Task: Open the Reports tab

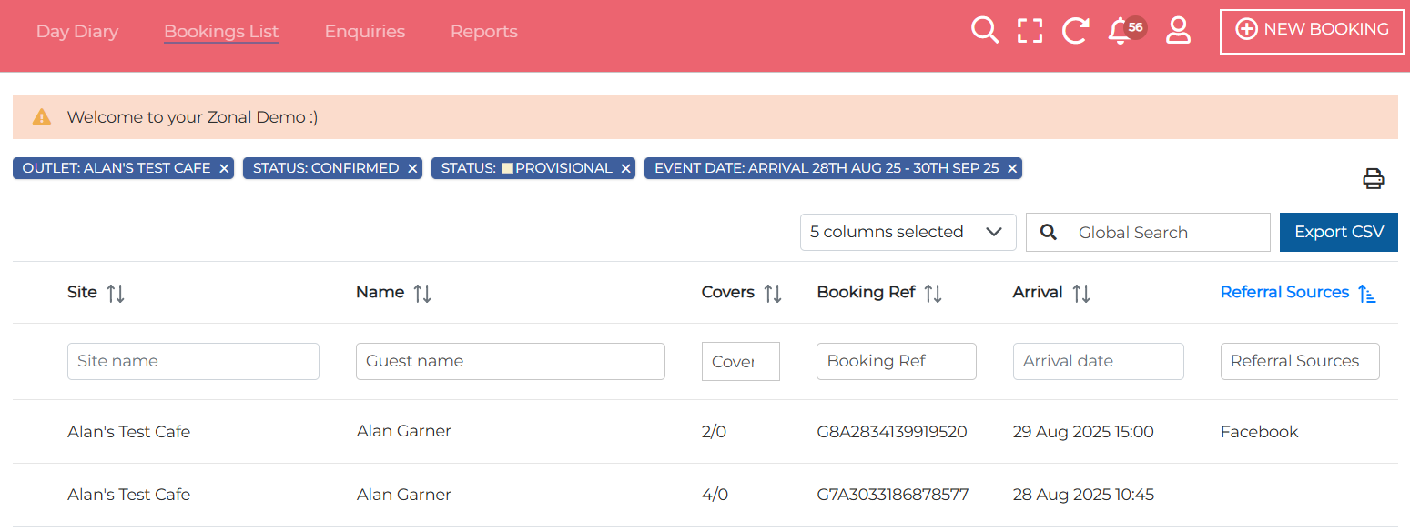Action: click(483, 31)
